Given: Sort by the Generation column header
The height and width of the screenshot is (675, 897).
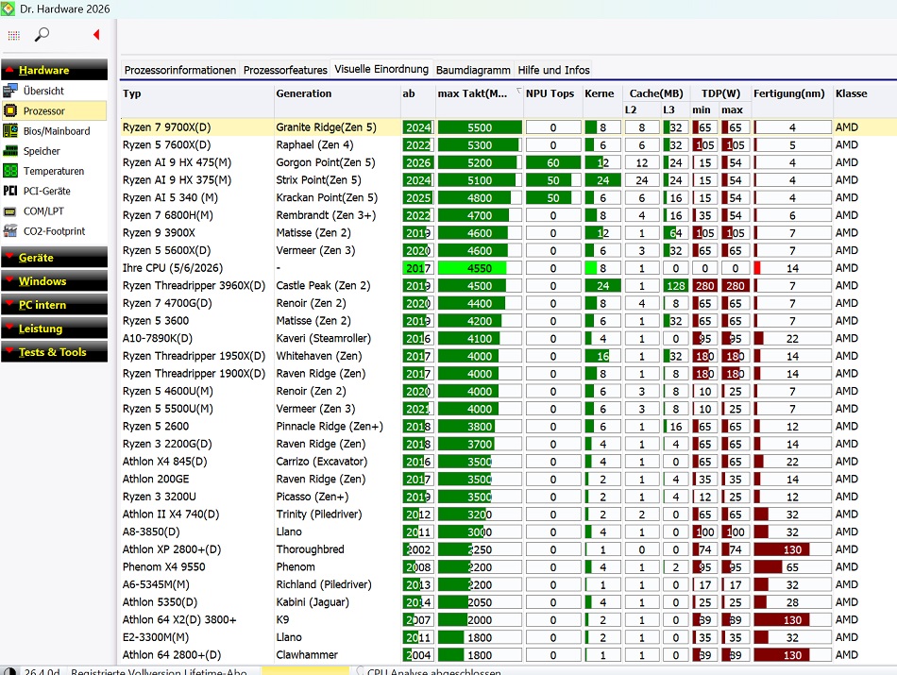Looking at the screenshot, I should click(x=337, y=93).
